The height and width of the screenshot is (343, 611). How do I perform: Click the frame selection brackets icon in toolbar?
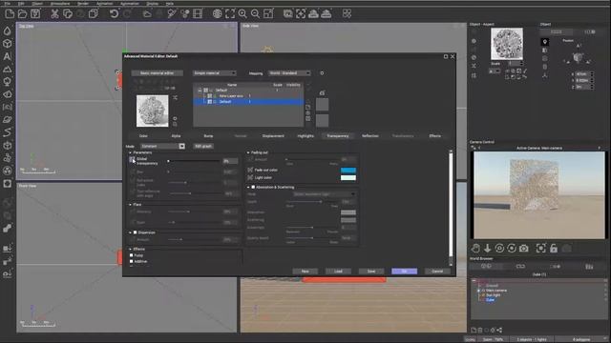click(x=230, y=14)
